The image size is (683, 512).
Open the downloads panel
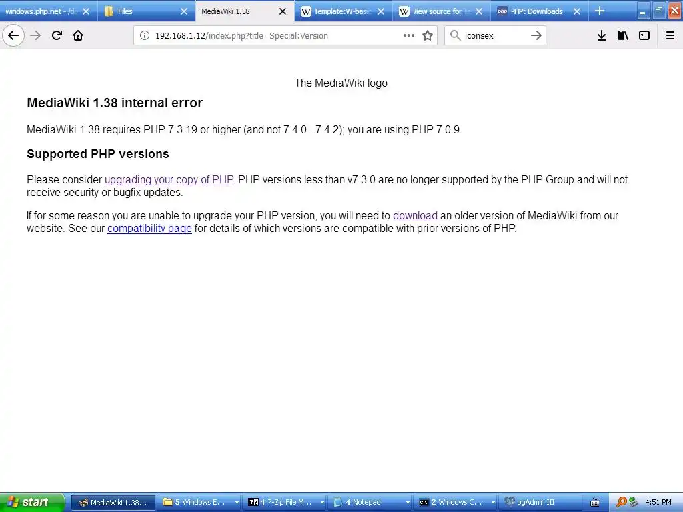(x=602, y=35)
